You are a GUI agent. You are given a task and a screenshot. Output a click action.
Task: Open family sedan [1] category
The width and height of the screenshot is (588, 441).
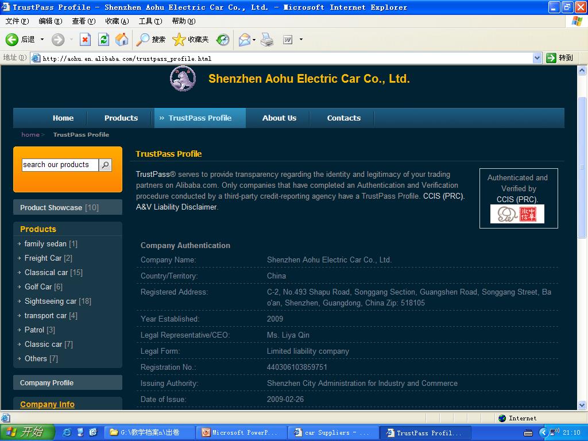[x=51, y=243]
